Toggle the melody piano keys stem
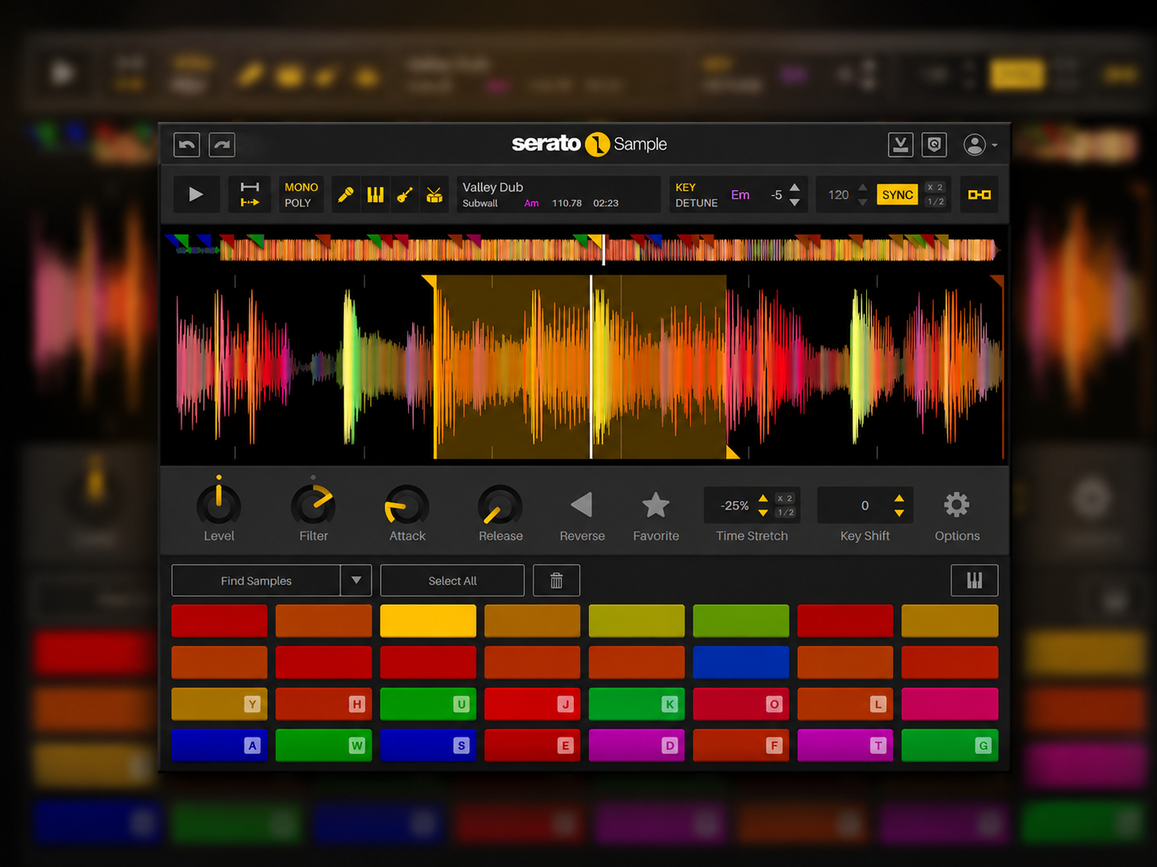1157x867 pixels. point(376,194)
